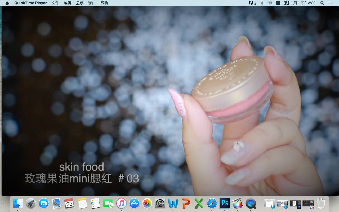Click QuickTime Player icon in Dock

tap(251, 204)
